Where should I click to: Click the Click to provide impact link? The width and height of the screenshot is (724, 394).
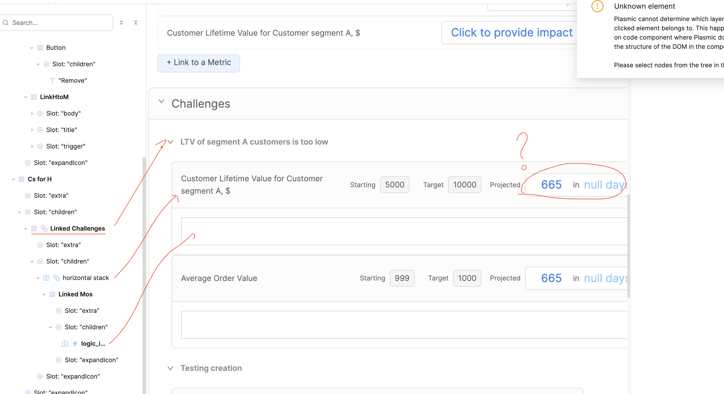point(512,33)
